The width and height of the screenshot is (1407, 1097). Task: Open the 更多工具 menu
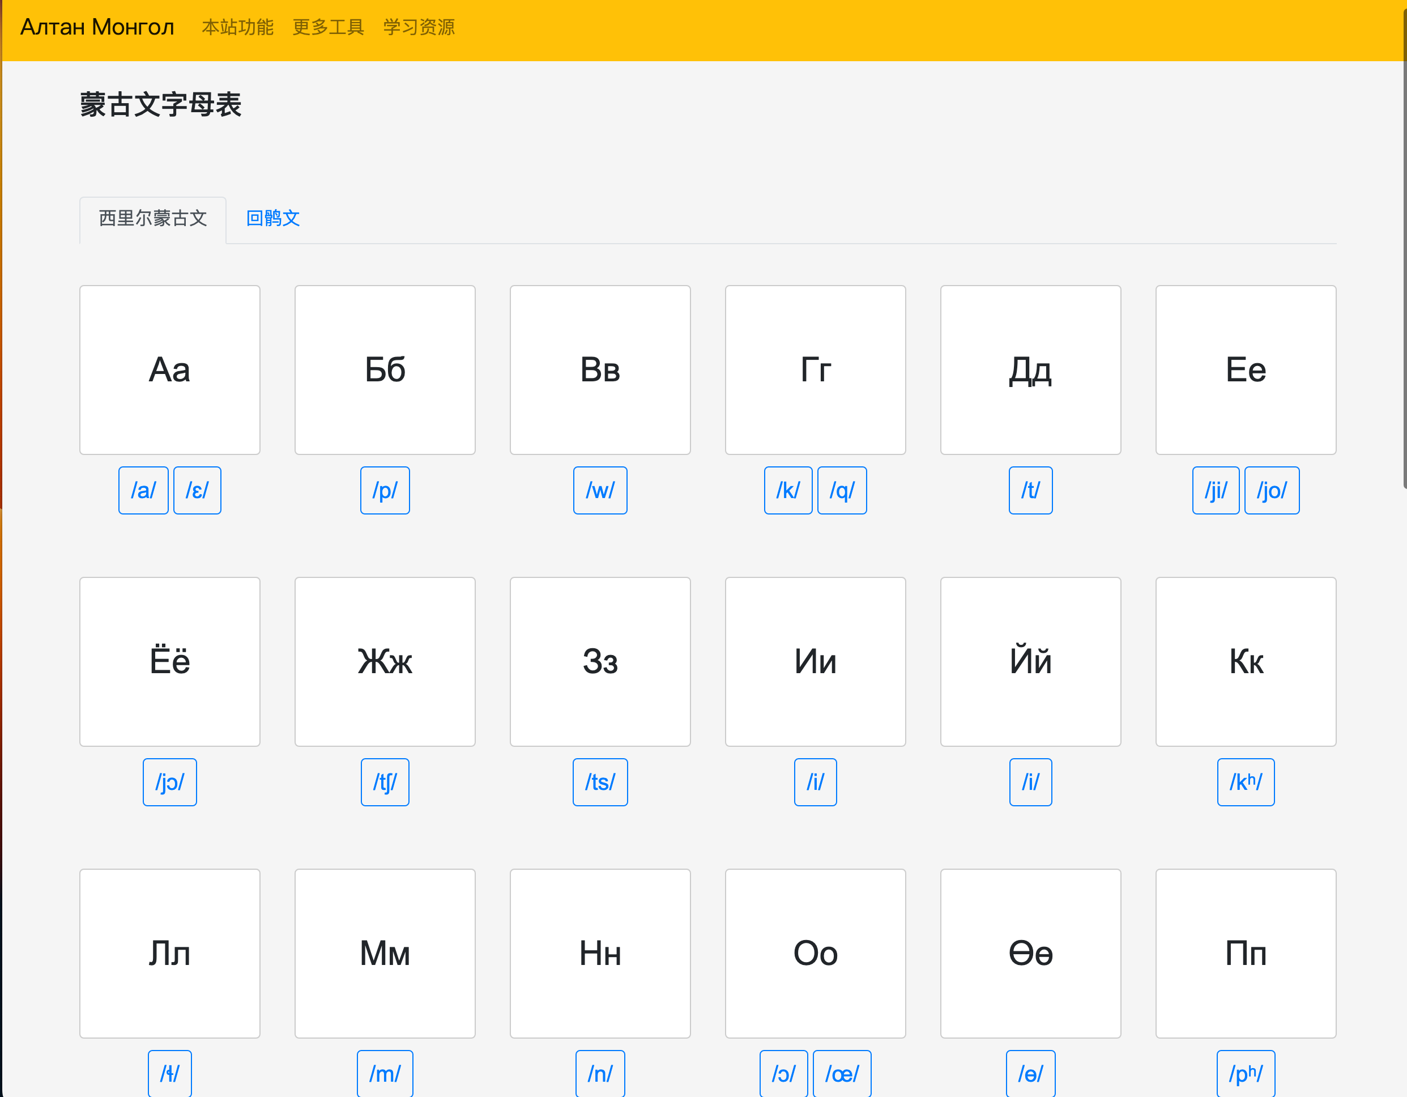pyautogui.click(x=329, y=27)
